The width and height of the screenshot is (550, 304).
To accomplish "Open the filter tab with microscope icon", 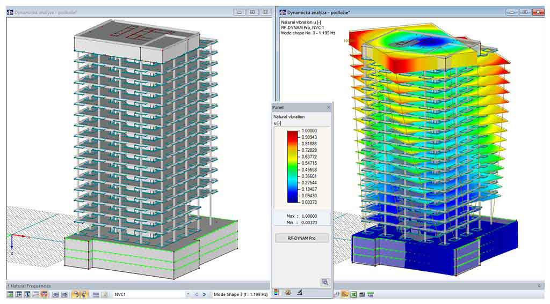I will (x=299, y=293).
